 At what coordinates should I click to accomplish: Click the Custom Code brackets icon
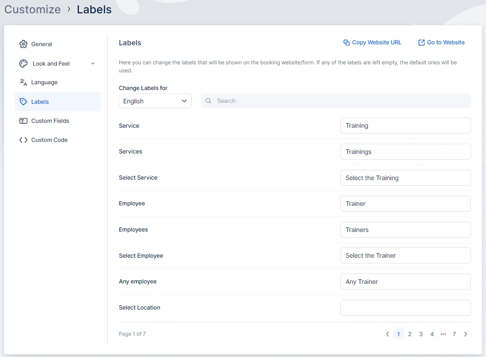tap(23, 140)
